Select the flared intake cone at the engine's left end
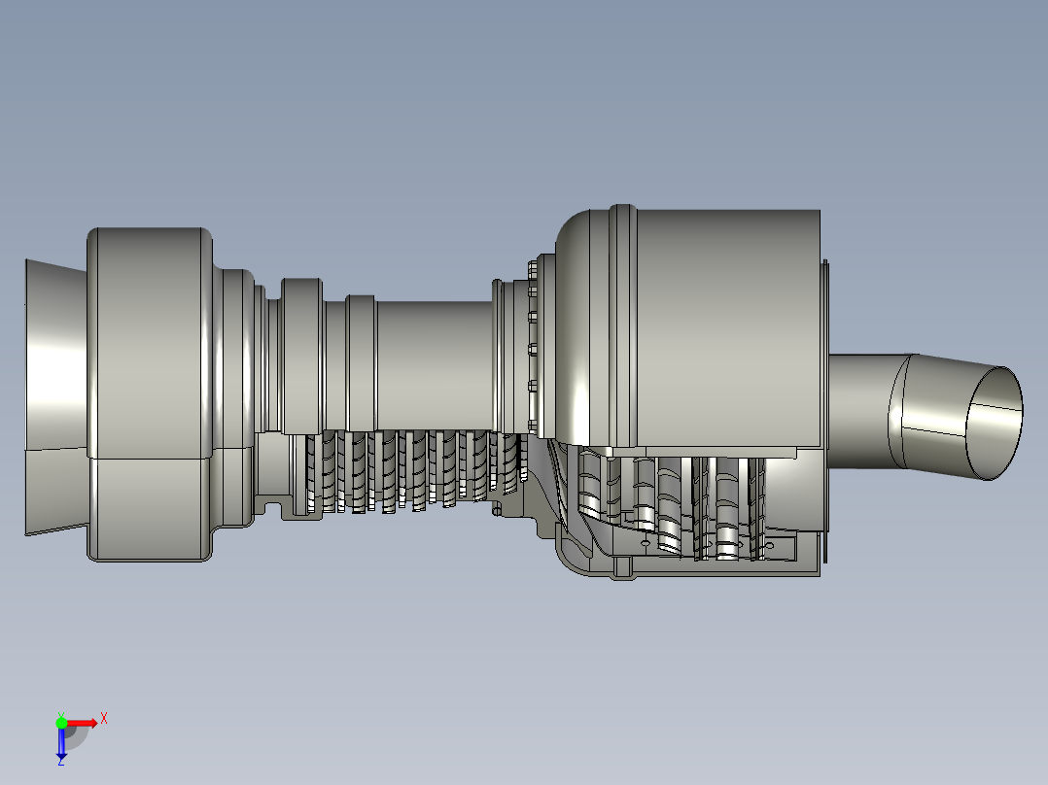 (56, 396)
